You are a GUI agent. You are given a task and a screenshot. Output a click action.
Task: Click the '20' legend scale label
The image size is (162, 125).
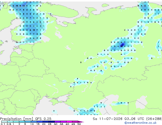click(x=44, y=124)
